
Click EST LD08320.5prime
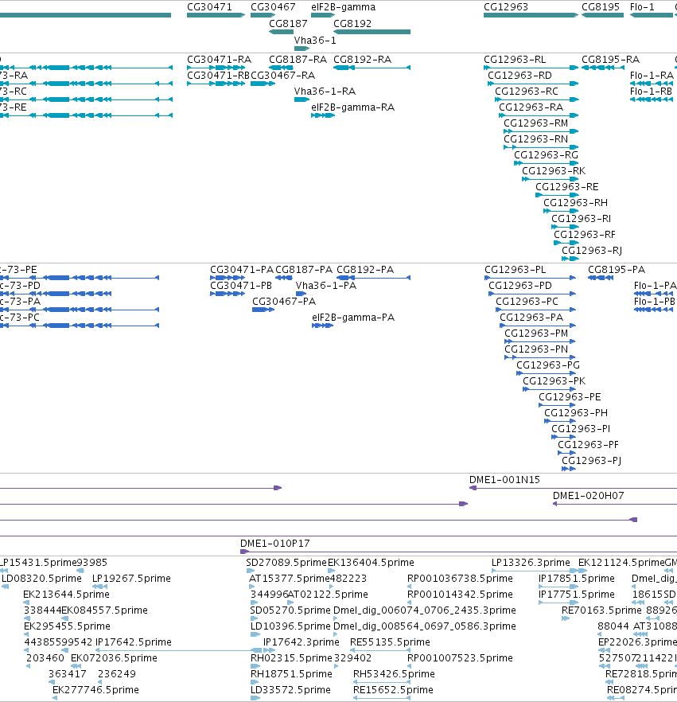click(x=41, y=579)
